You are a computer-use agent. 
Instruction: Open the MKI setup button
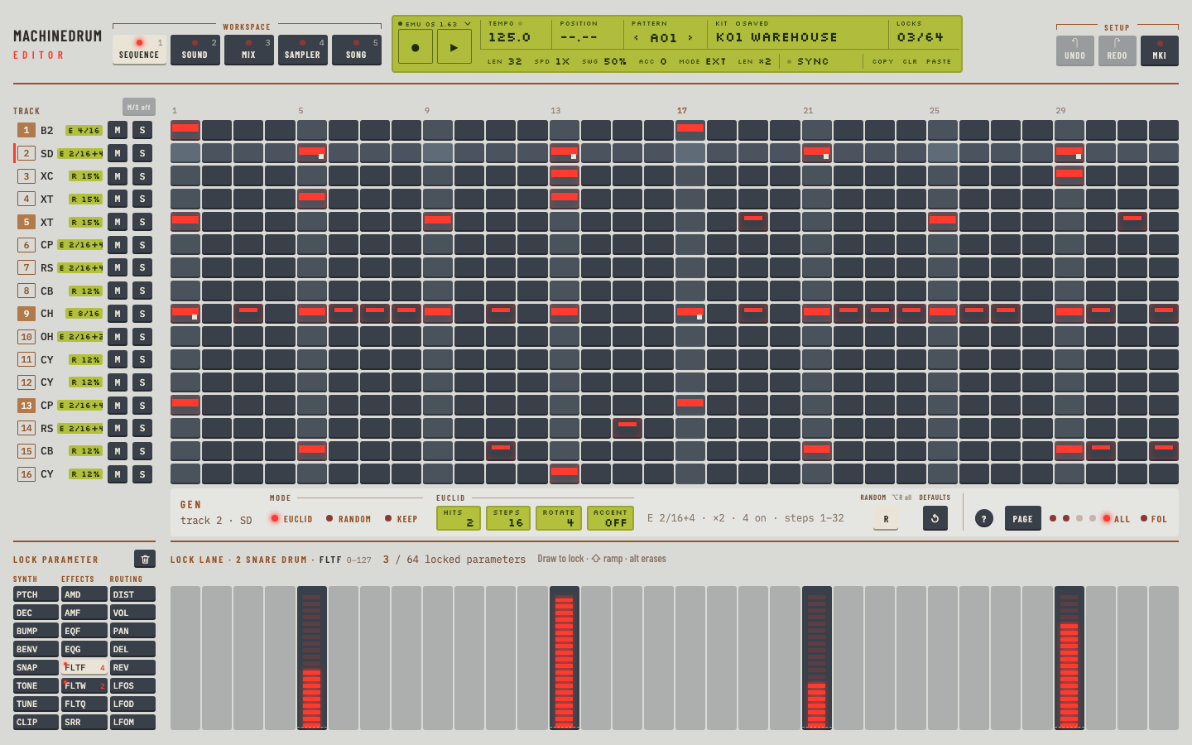coord(1159,50)
